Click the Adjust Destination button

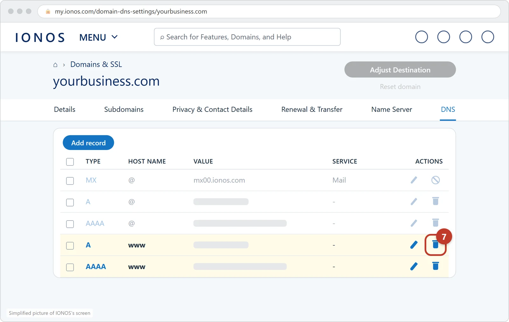tap(400, 70)
